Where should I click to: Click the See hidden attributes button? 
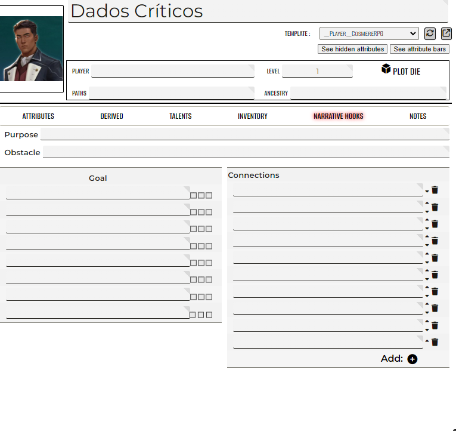point(352,49)
